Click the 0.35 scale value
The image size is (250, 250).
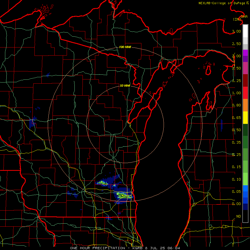[236, 142]
